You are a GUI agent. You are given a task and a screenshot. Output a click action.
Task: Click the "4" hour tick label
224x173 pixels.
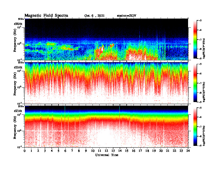[x=52, y=151]
